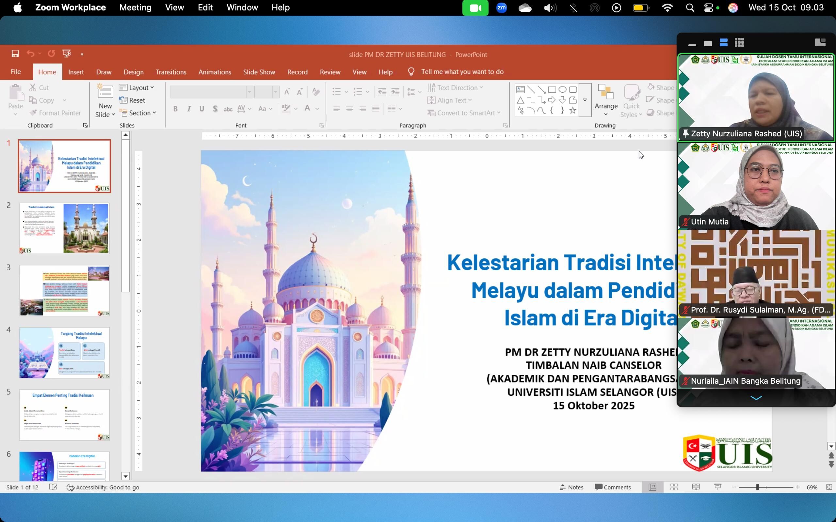
Task: Click Decrease Font Size icon
Action: pyautogui.click(x=300, y=92)
